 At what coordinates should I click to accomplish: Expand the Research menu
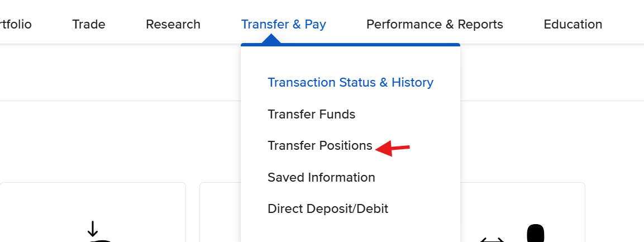tap(173, 25)
